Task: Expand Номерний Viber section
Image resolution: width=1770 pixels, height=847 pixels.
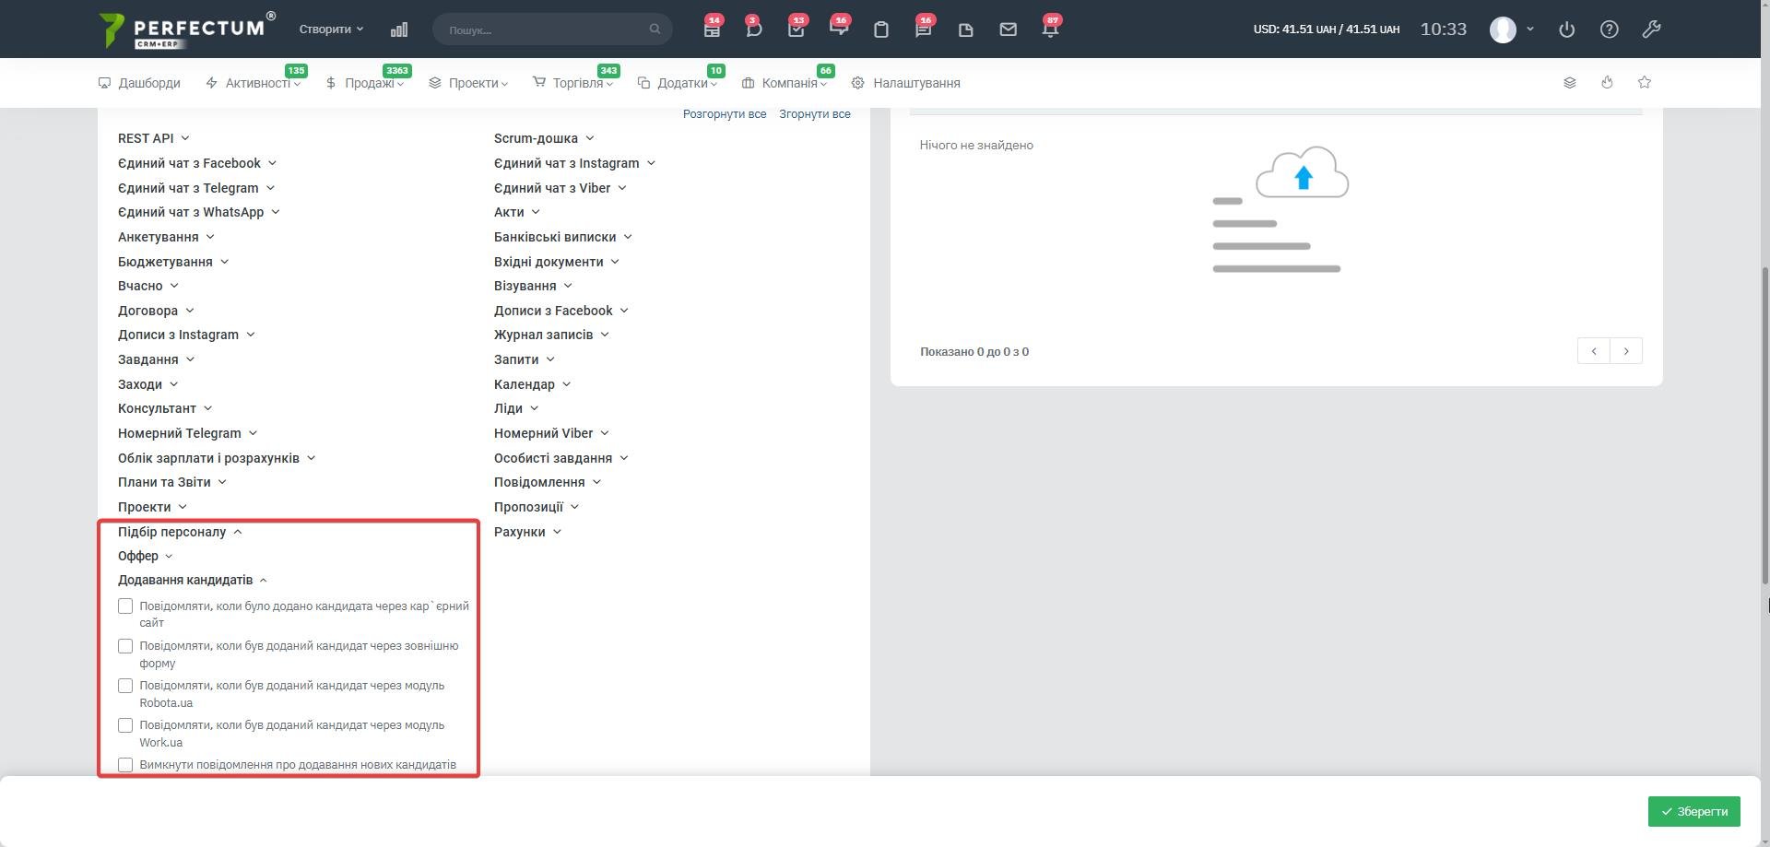Action: 551,433
